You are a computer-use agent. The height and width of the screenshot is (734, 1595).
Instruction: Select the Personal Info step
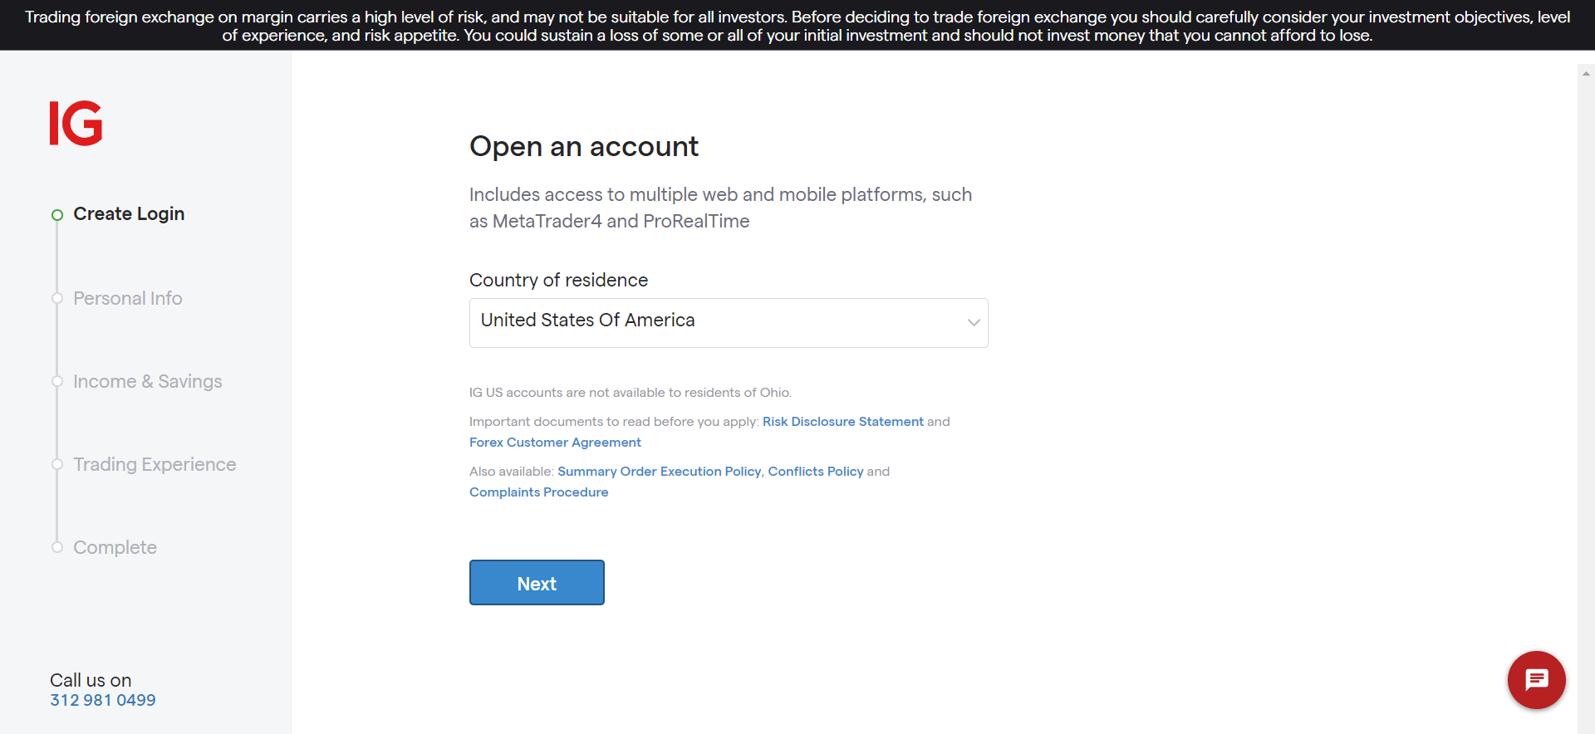(128, 298)
